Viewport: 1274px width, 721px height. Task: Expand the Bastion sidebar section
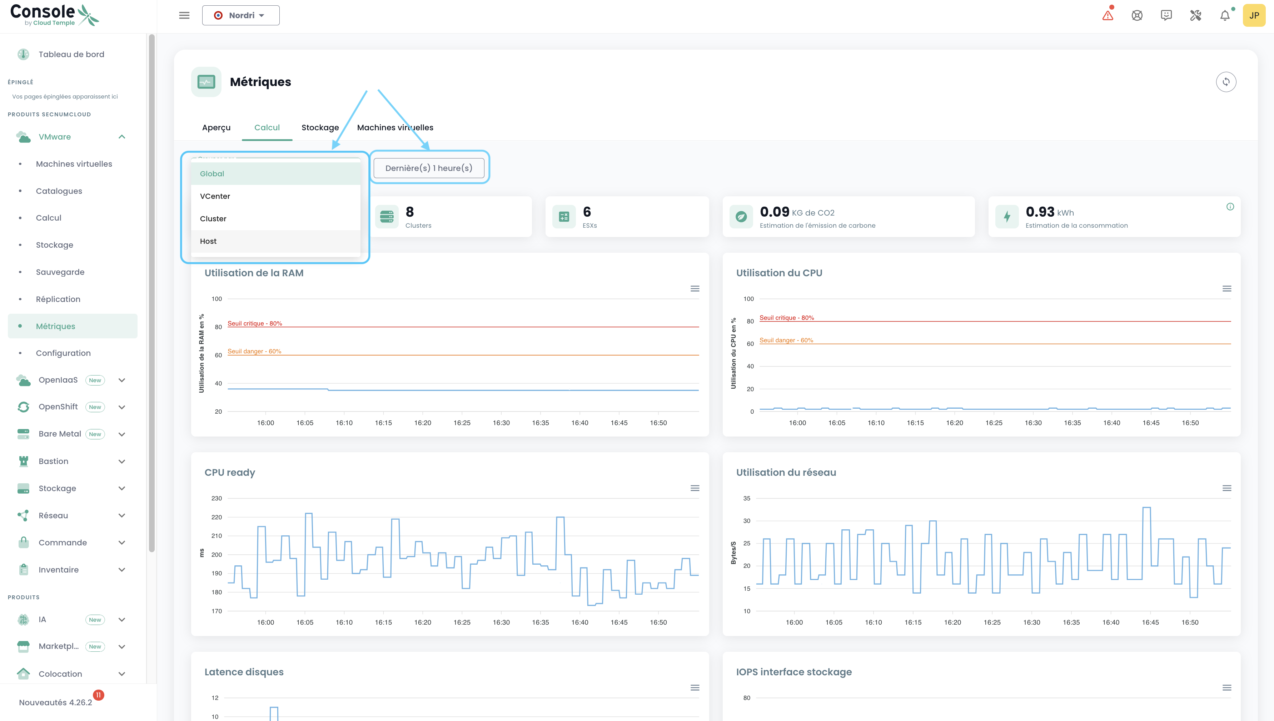pos(122,462)
